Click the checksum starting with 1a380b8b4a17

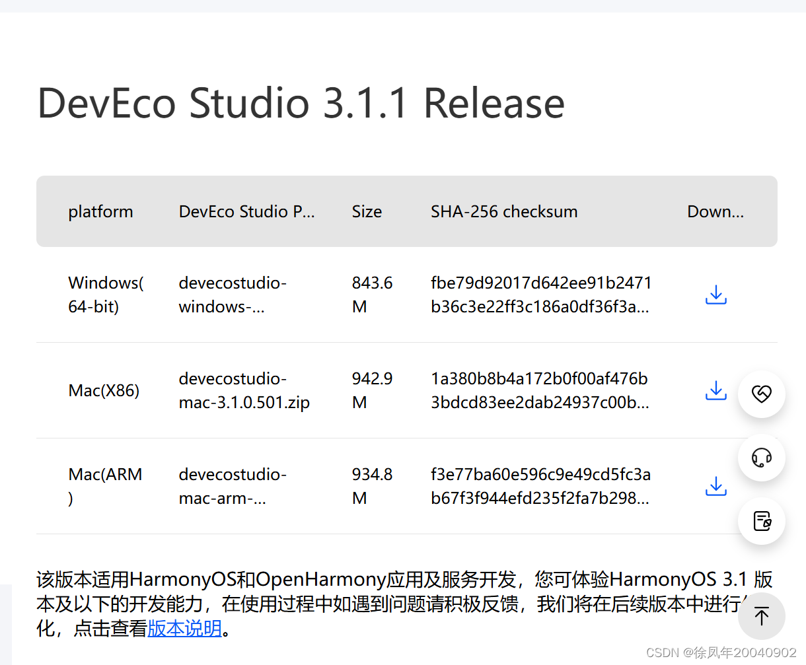click(x=540, y=390)
